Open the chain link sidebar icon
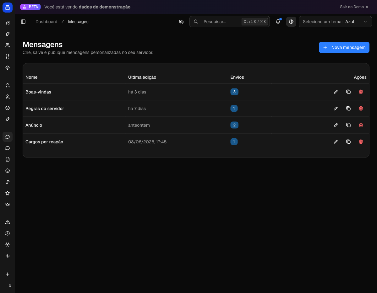This screenshot has height=293, width=377. (8, 182)
